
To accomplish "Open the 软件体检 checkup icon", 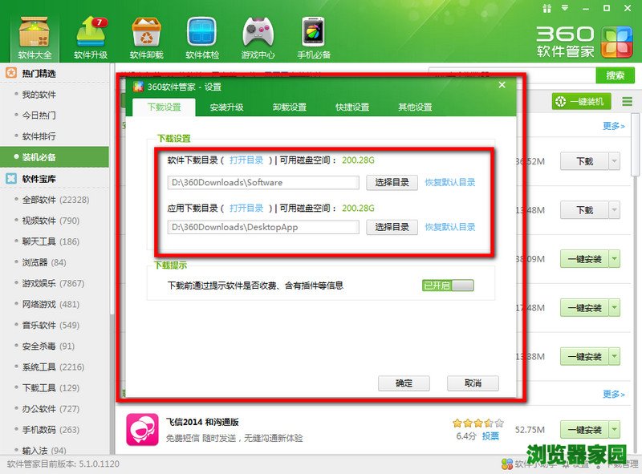I will (x=202, y=35).
